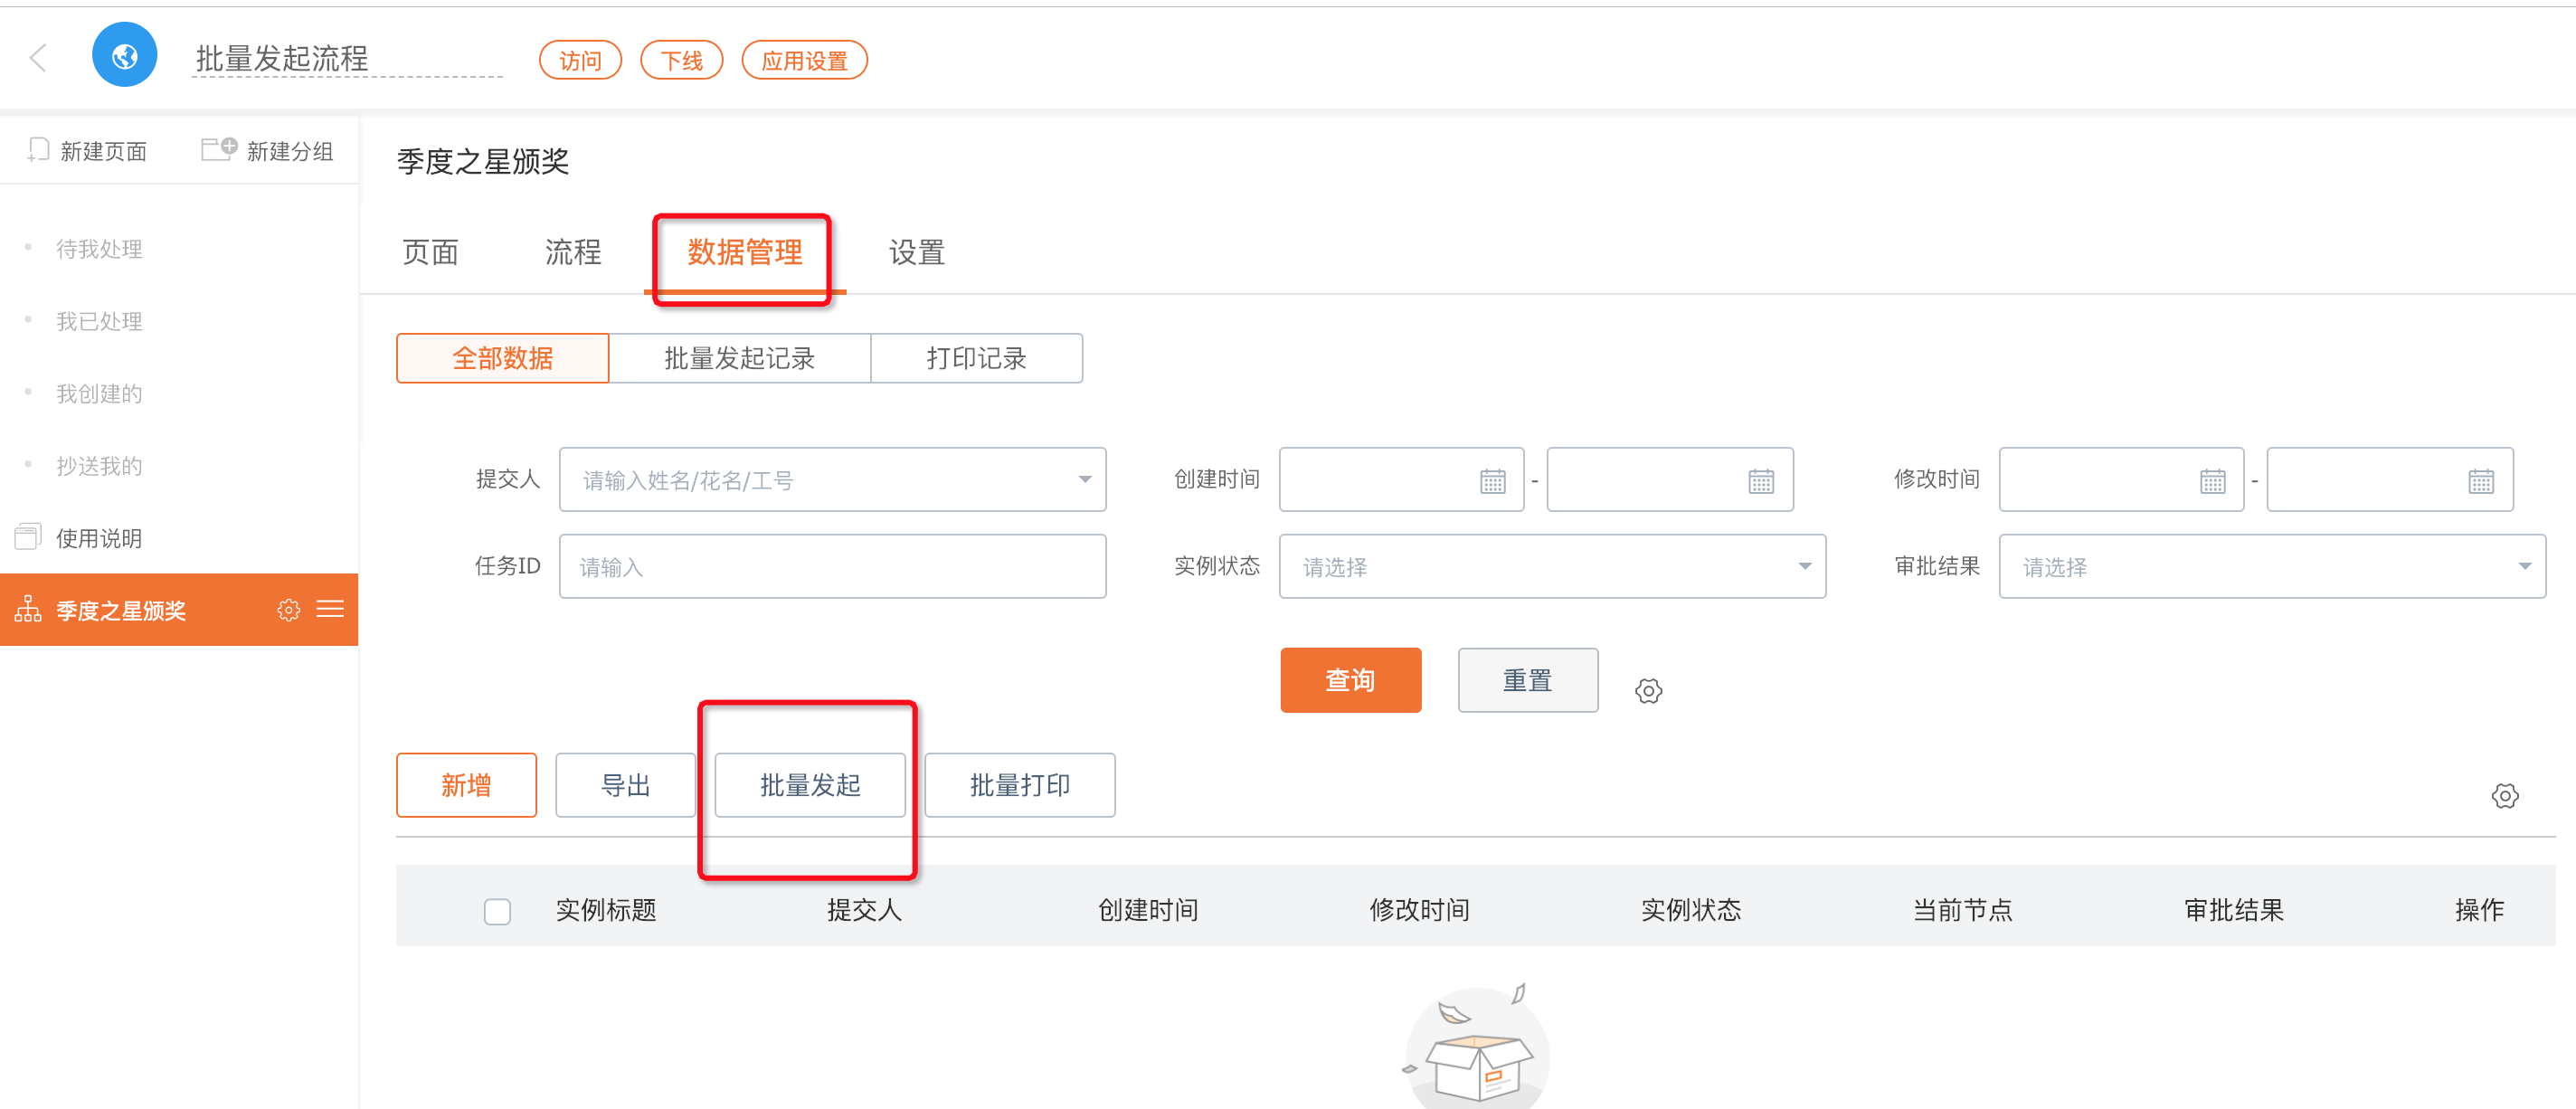This screenshot has width=2576, height=1109.
Task: Click the 任务ID input field
Action: tap(832, 567)
